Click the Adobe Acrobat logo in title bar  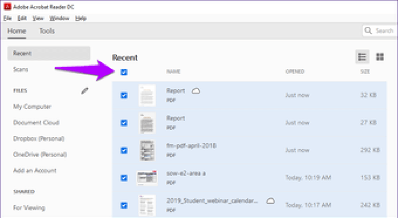point(6,7)
